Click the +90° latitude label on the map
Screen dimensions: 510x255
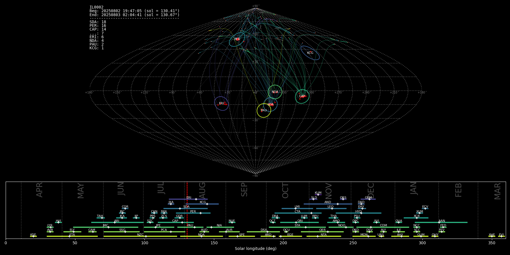click(x=256, y=6)
